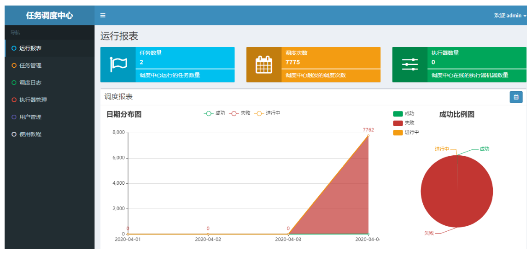Click the 任务调度中心 logo title

[50, 15]
